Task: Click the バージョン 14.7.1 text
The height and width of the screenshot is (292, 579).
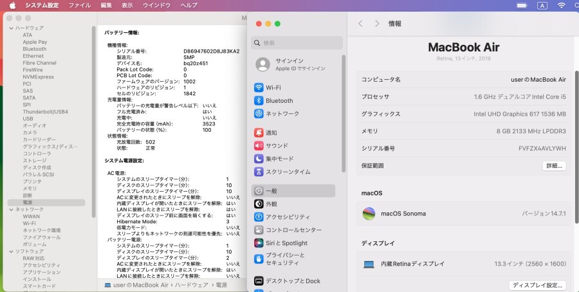Action: point(544,214)
